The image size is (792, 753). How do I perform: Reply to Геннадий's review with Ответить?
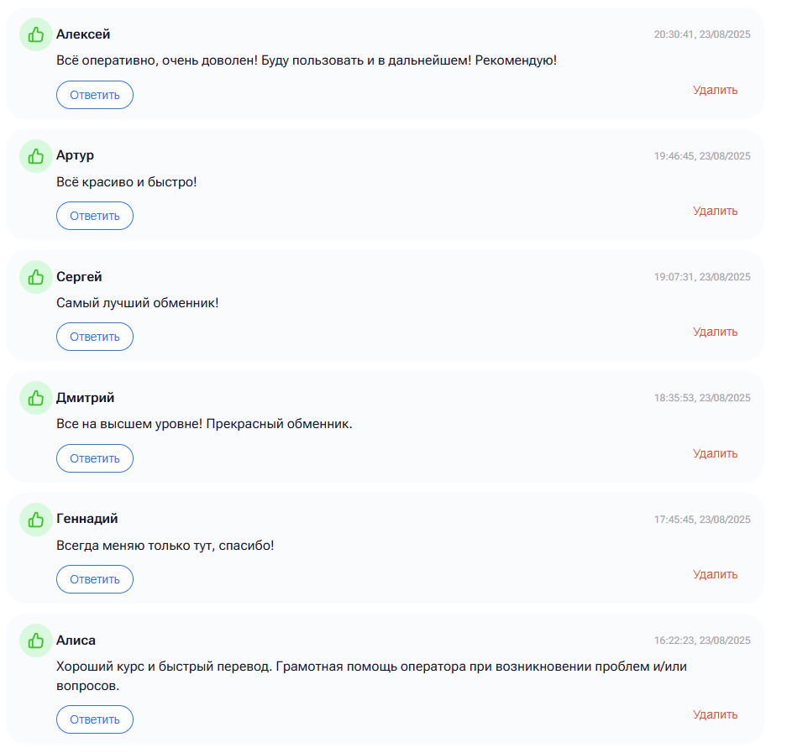pyautogui.click(x=95, y=579)
